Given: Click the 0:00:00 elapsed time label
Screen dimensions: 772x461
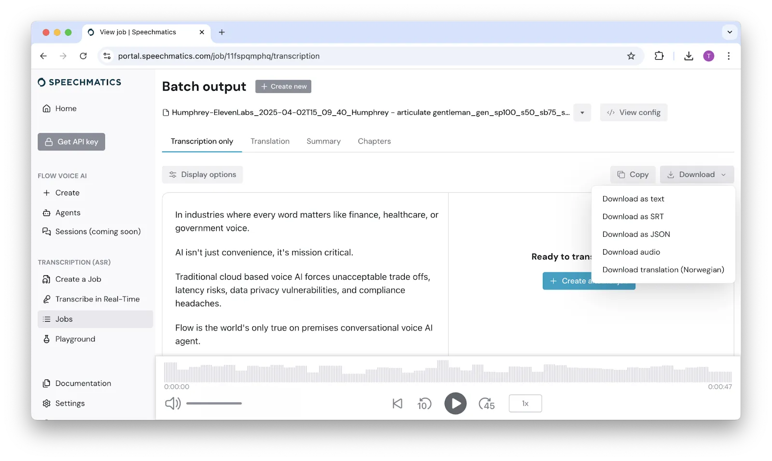Looking at the screenshot, I should click(177, 387).
